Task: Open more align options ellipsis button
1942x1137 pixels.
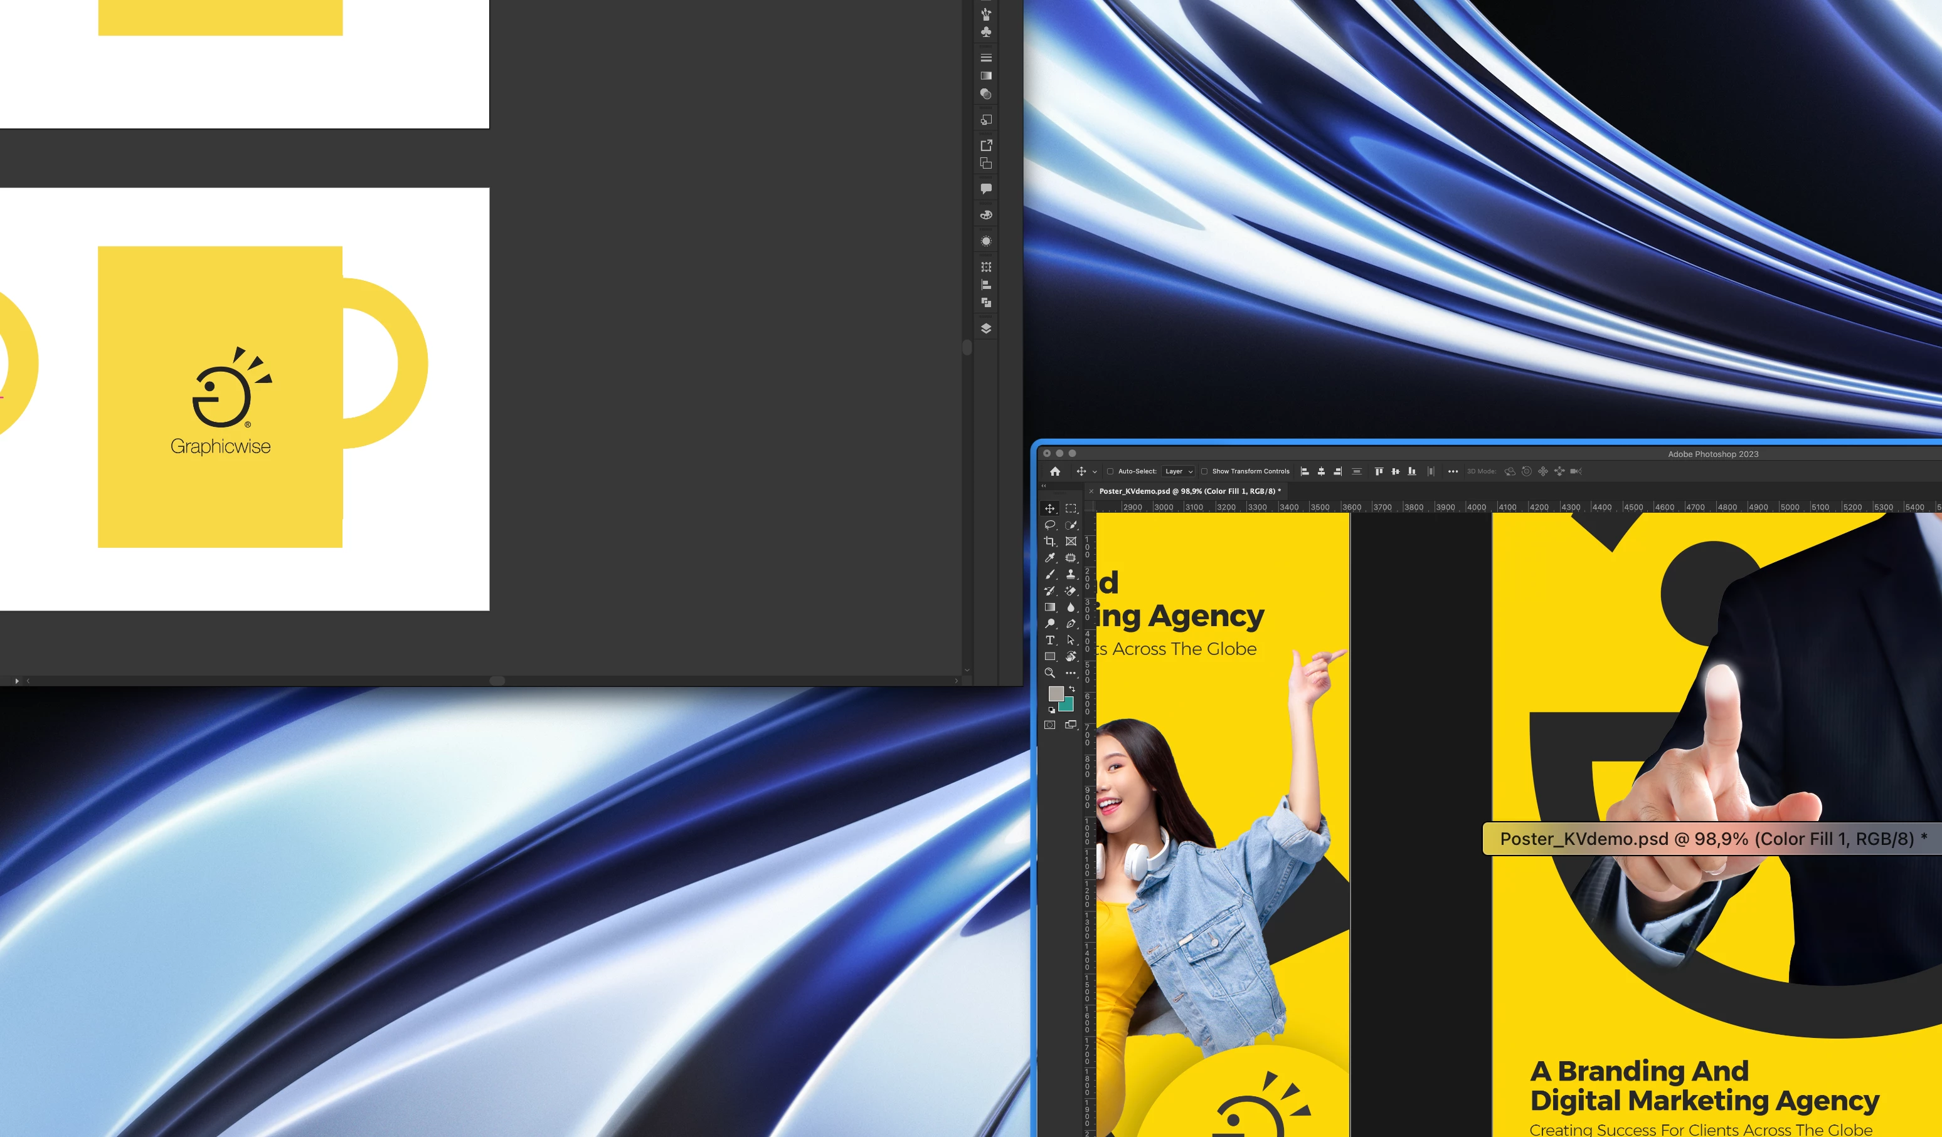Action: 1453,471
